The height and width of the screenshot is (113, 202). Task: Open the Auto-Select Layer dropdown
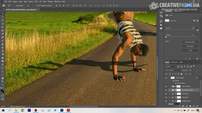coord(29,6)
